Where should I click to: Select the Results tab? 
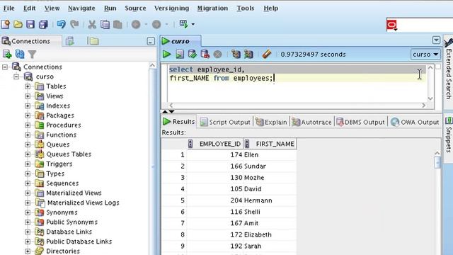click(179, 122)
